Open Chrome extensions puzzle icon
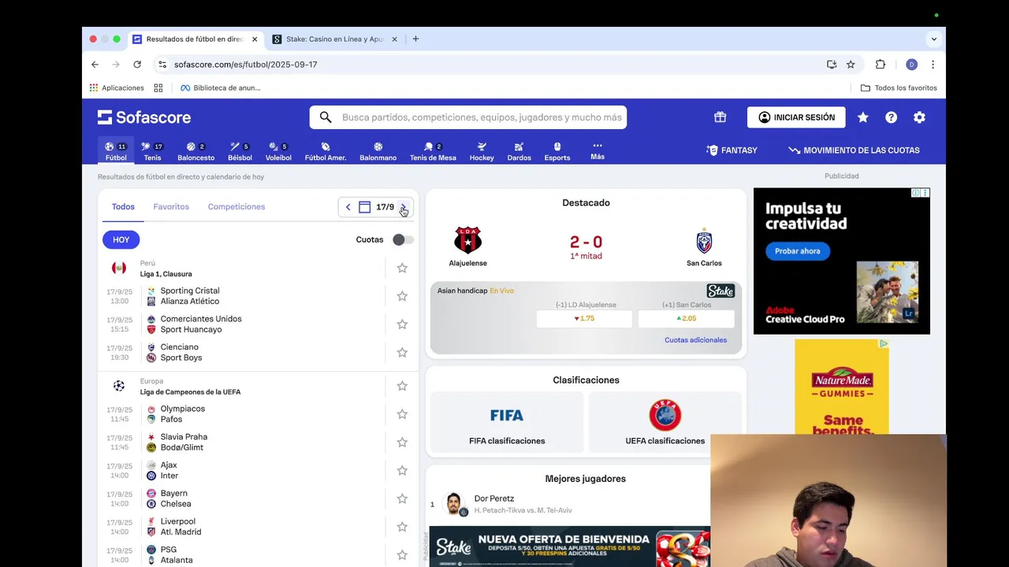Viewport: 1009px width, 567px height. click(881, 65)
